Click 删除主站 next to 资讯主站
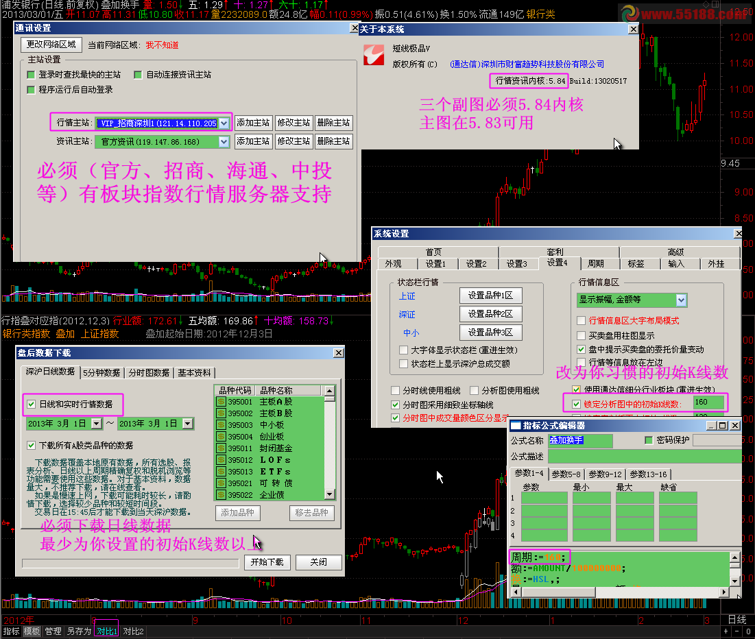 (334, 141)
